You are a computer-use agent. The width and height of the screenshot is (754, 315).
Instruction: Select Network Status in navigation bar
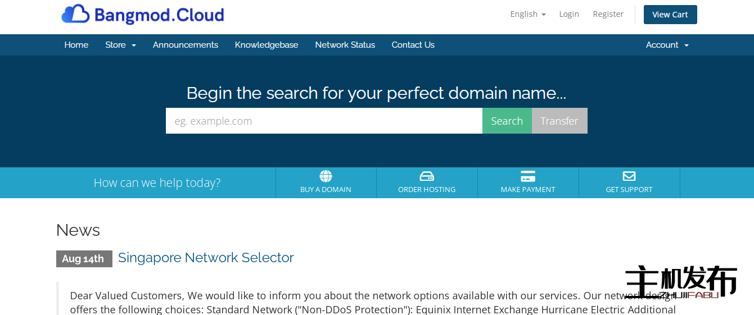[x=345, y=45]
